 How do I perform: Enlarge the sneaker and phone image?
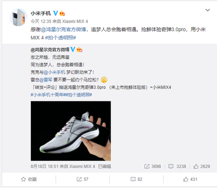tap(71, 131)
